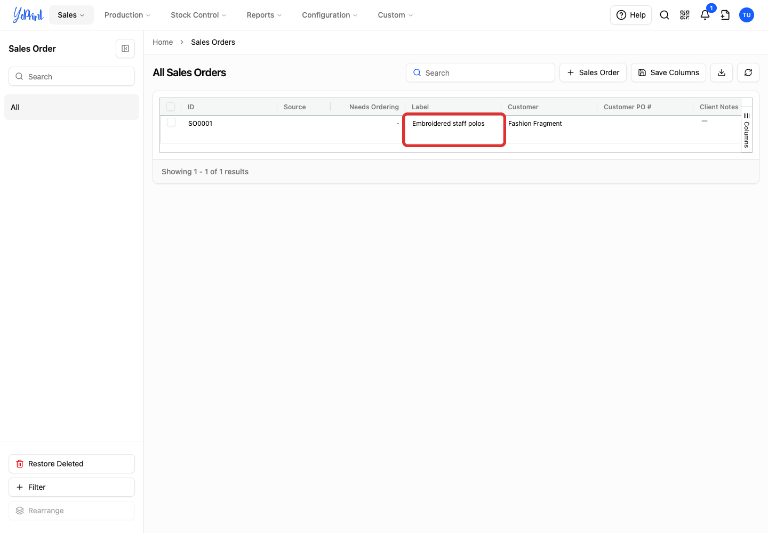The height and width of the screenshot is (533, 768).
Task: Check the SO0001 row checkbox
Action: pyautogui.click(x=171, y=123)
